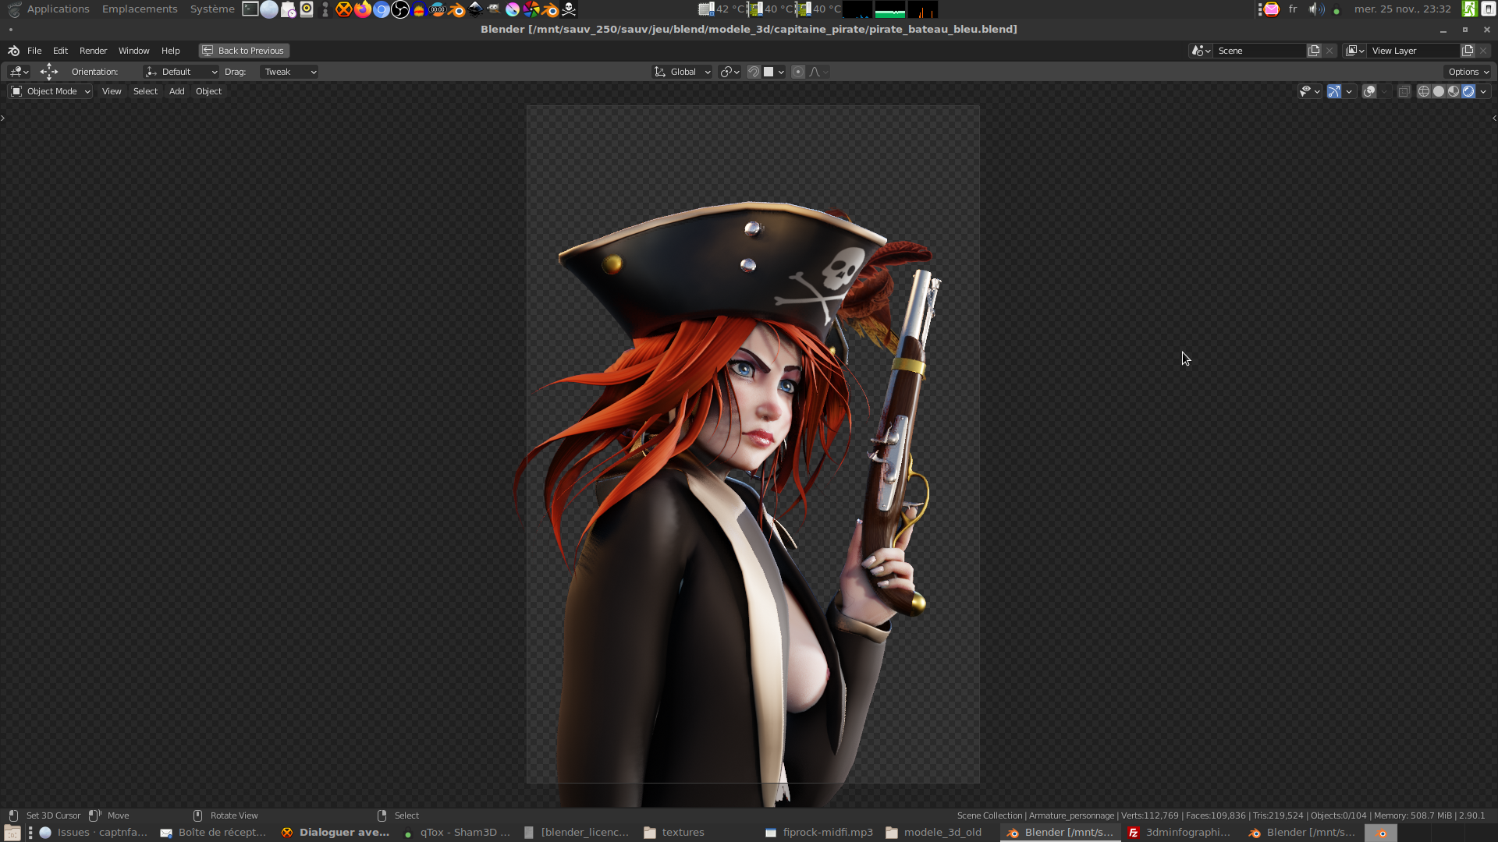Launch the terminal from the top panel

click(x=250, y=9)
